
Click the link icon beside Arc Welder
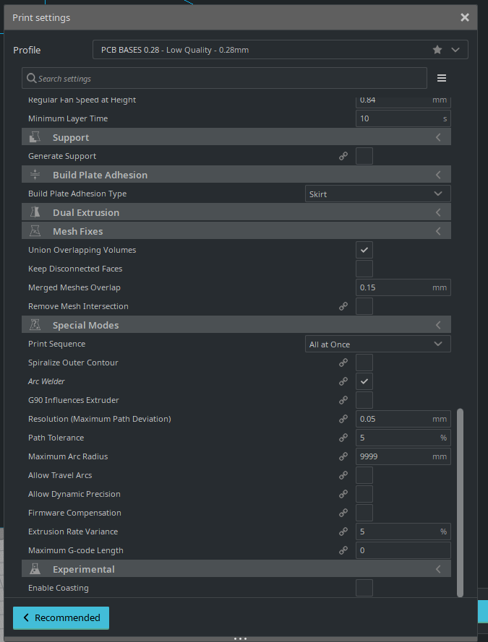coord(343,381)
